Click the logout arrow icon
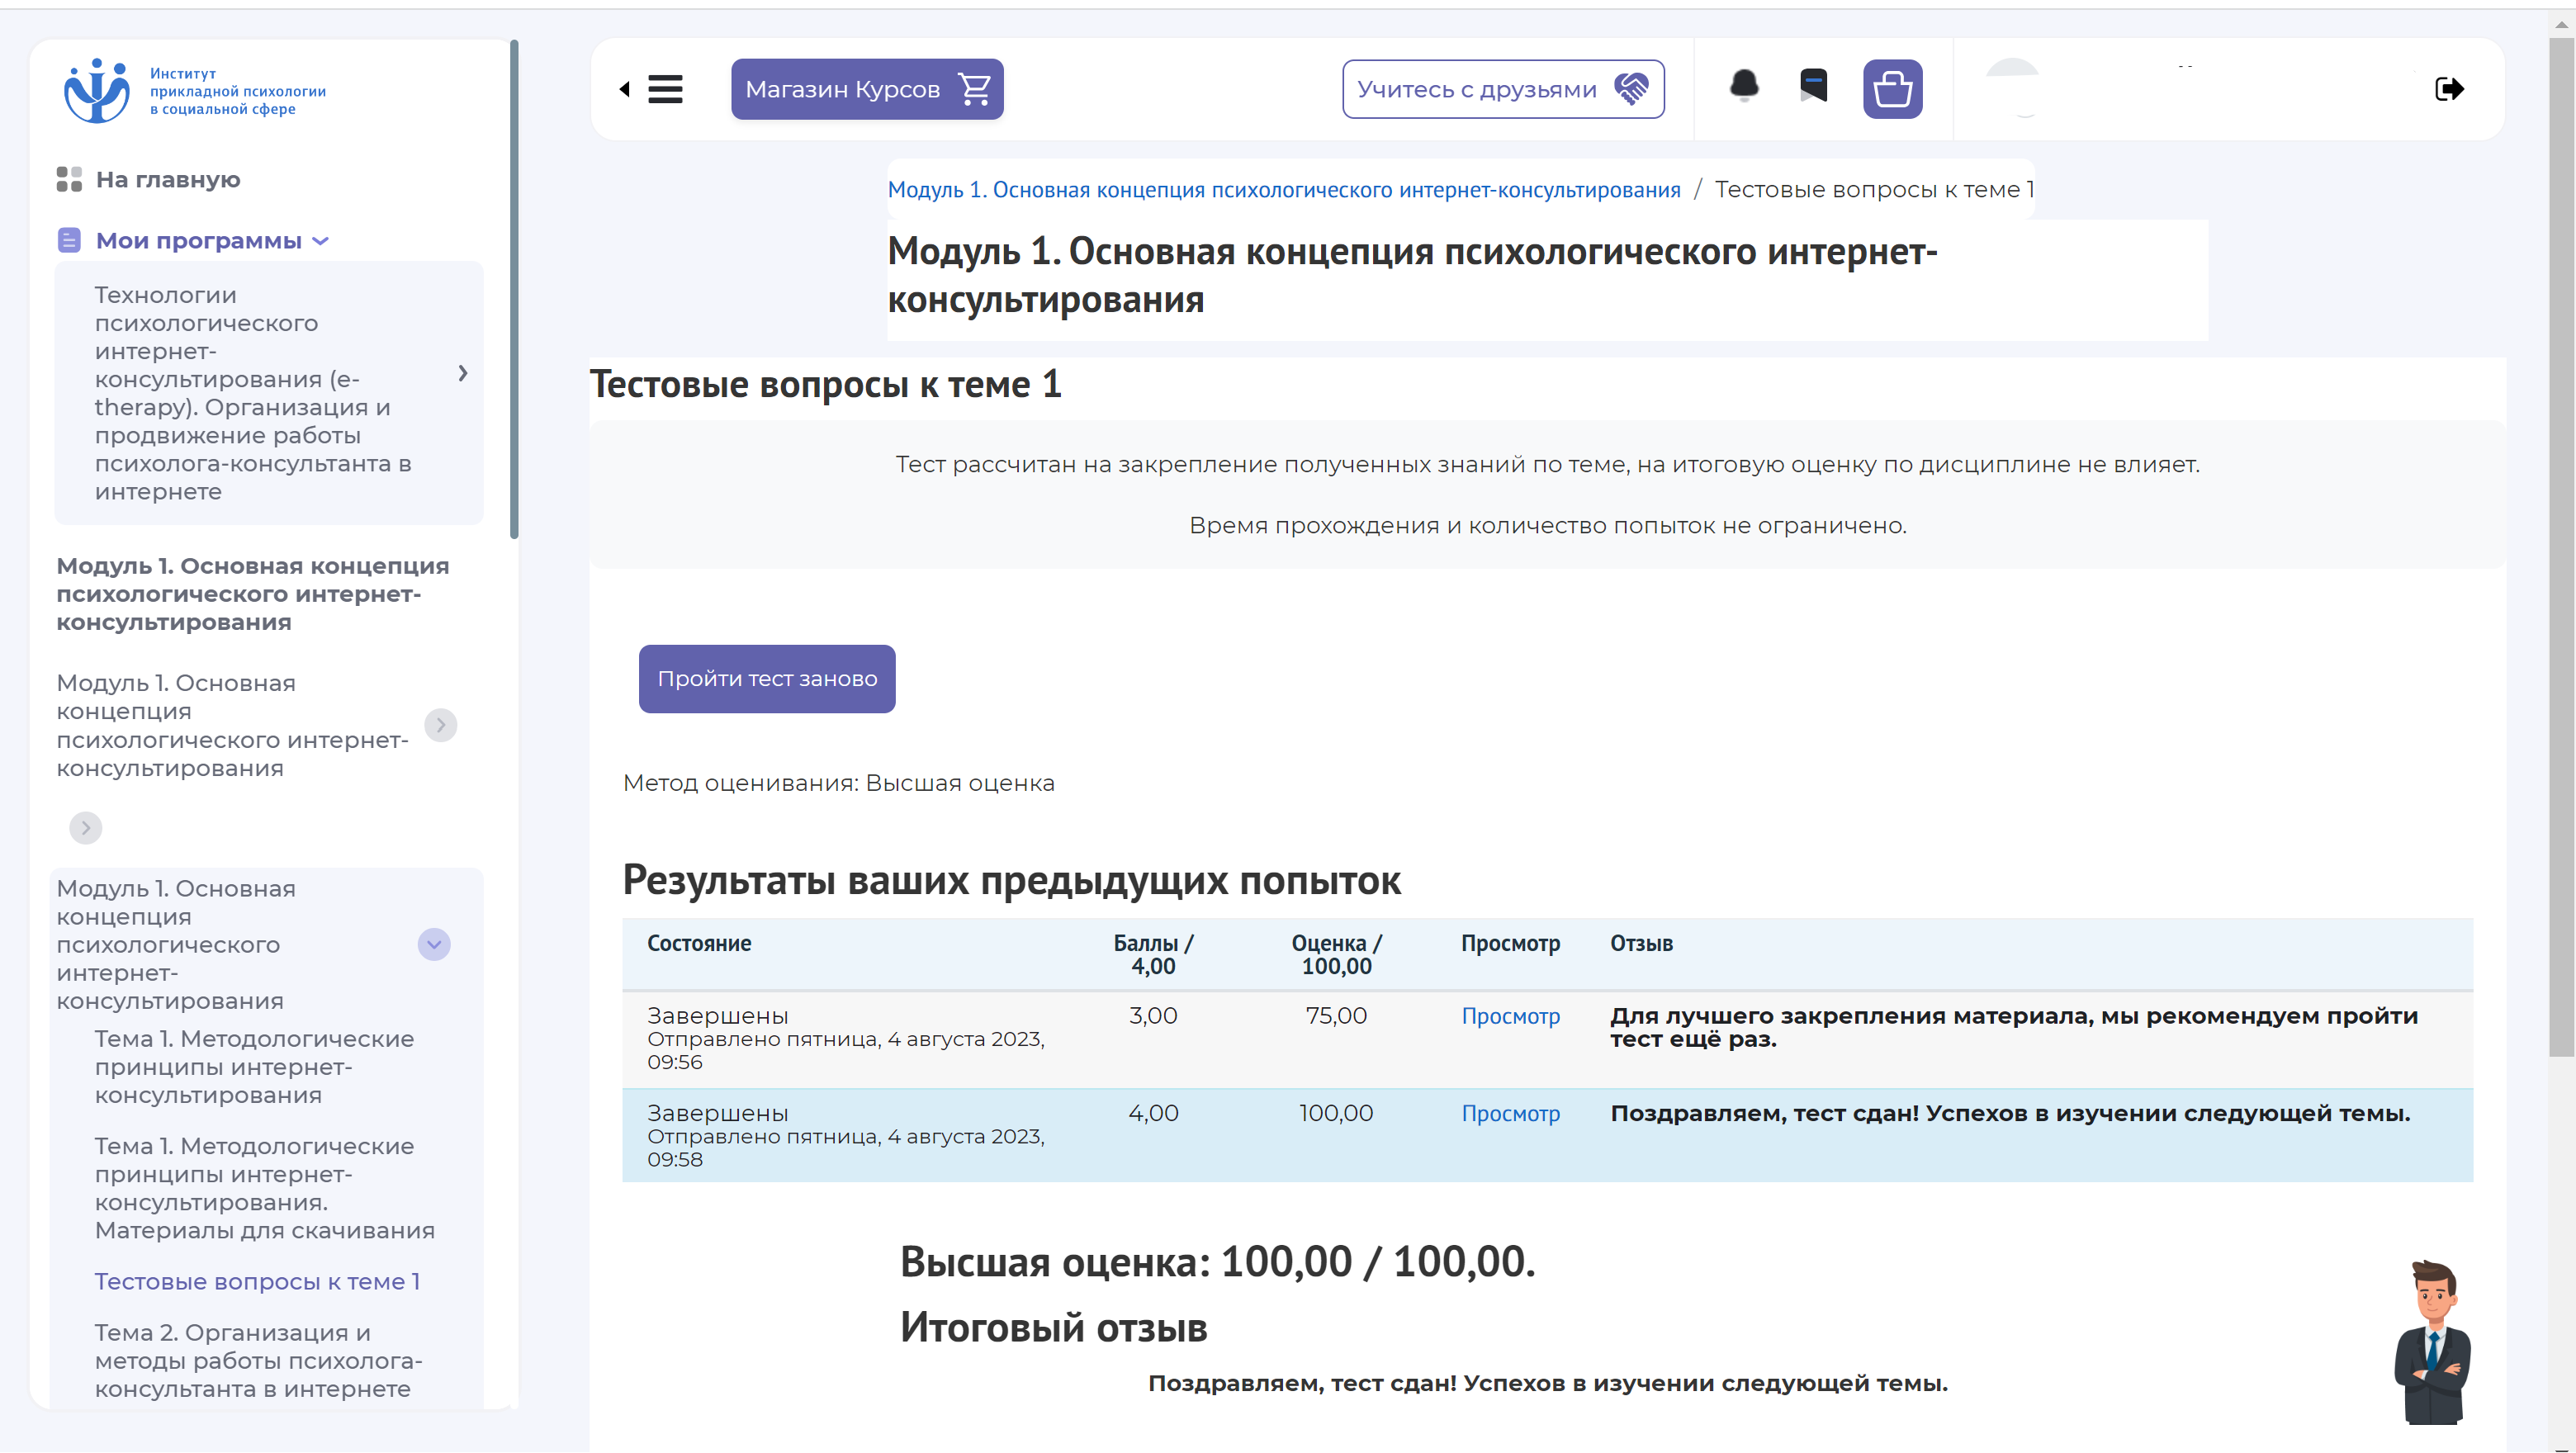Screen dimensions: 2576x1453 2449,89
